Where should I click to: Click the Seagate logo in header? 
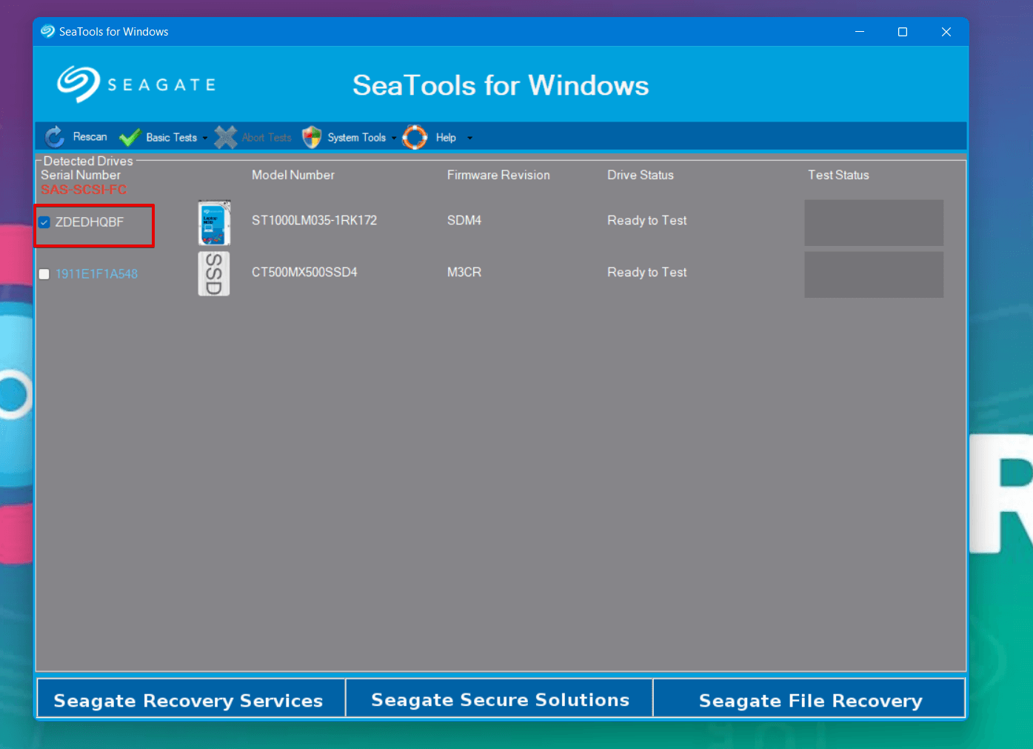point(137,84)
